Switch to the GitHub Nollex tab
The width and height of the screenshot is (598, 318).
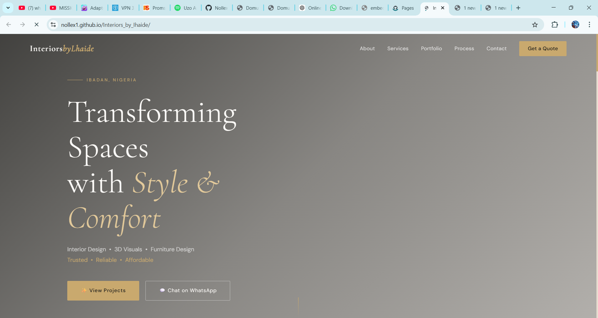click(217, 8)
